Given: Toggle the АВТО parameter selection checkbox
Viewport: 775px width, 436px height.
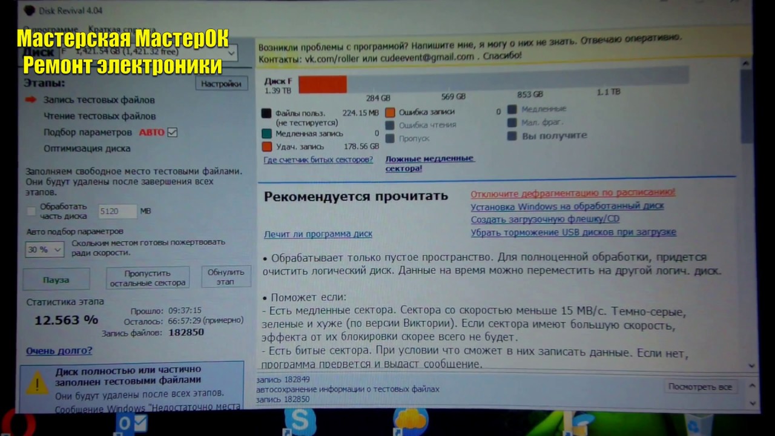Looking at the screenshot, I should (172, 132).
